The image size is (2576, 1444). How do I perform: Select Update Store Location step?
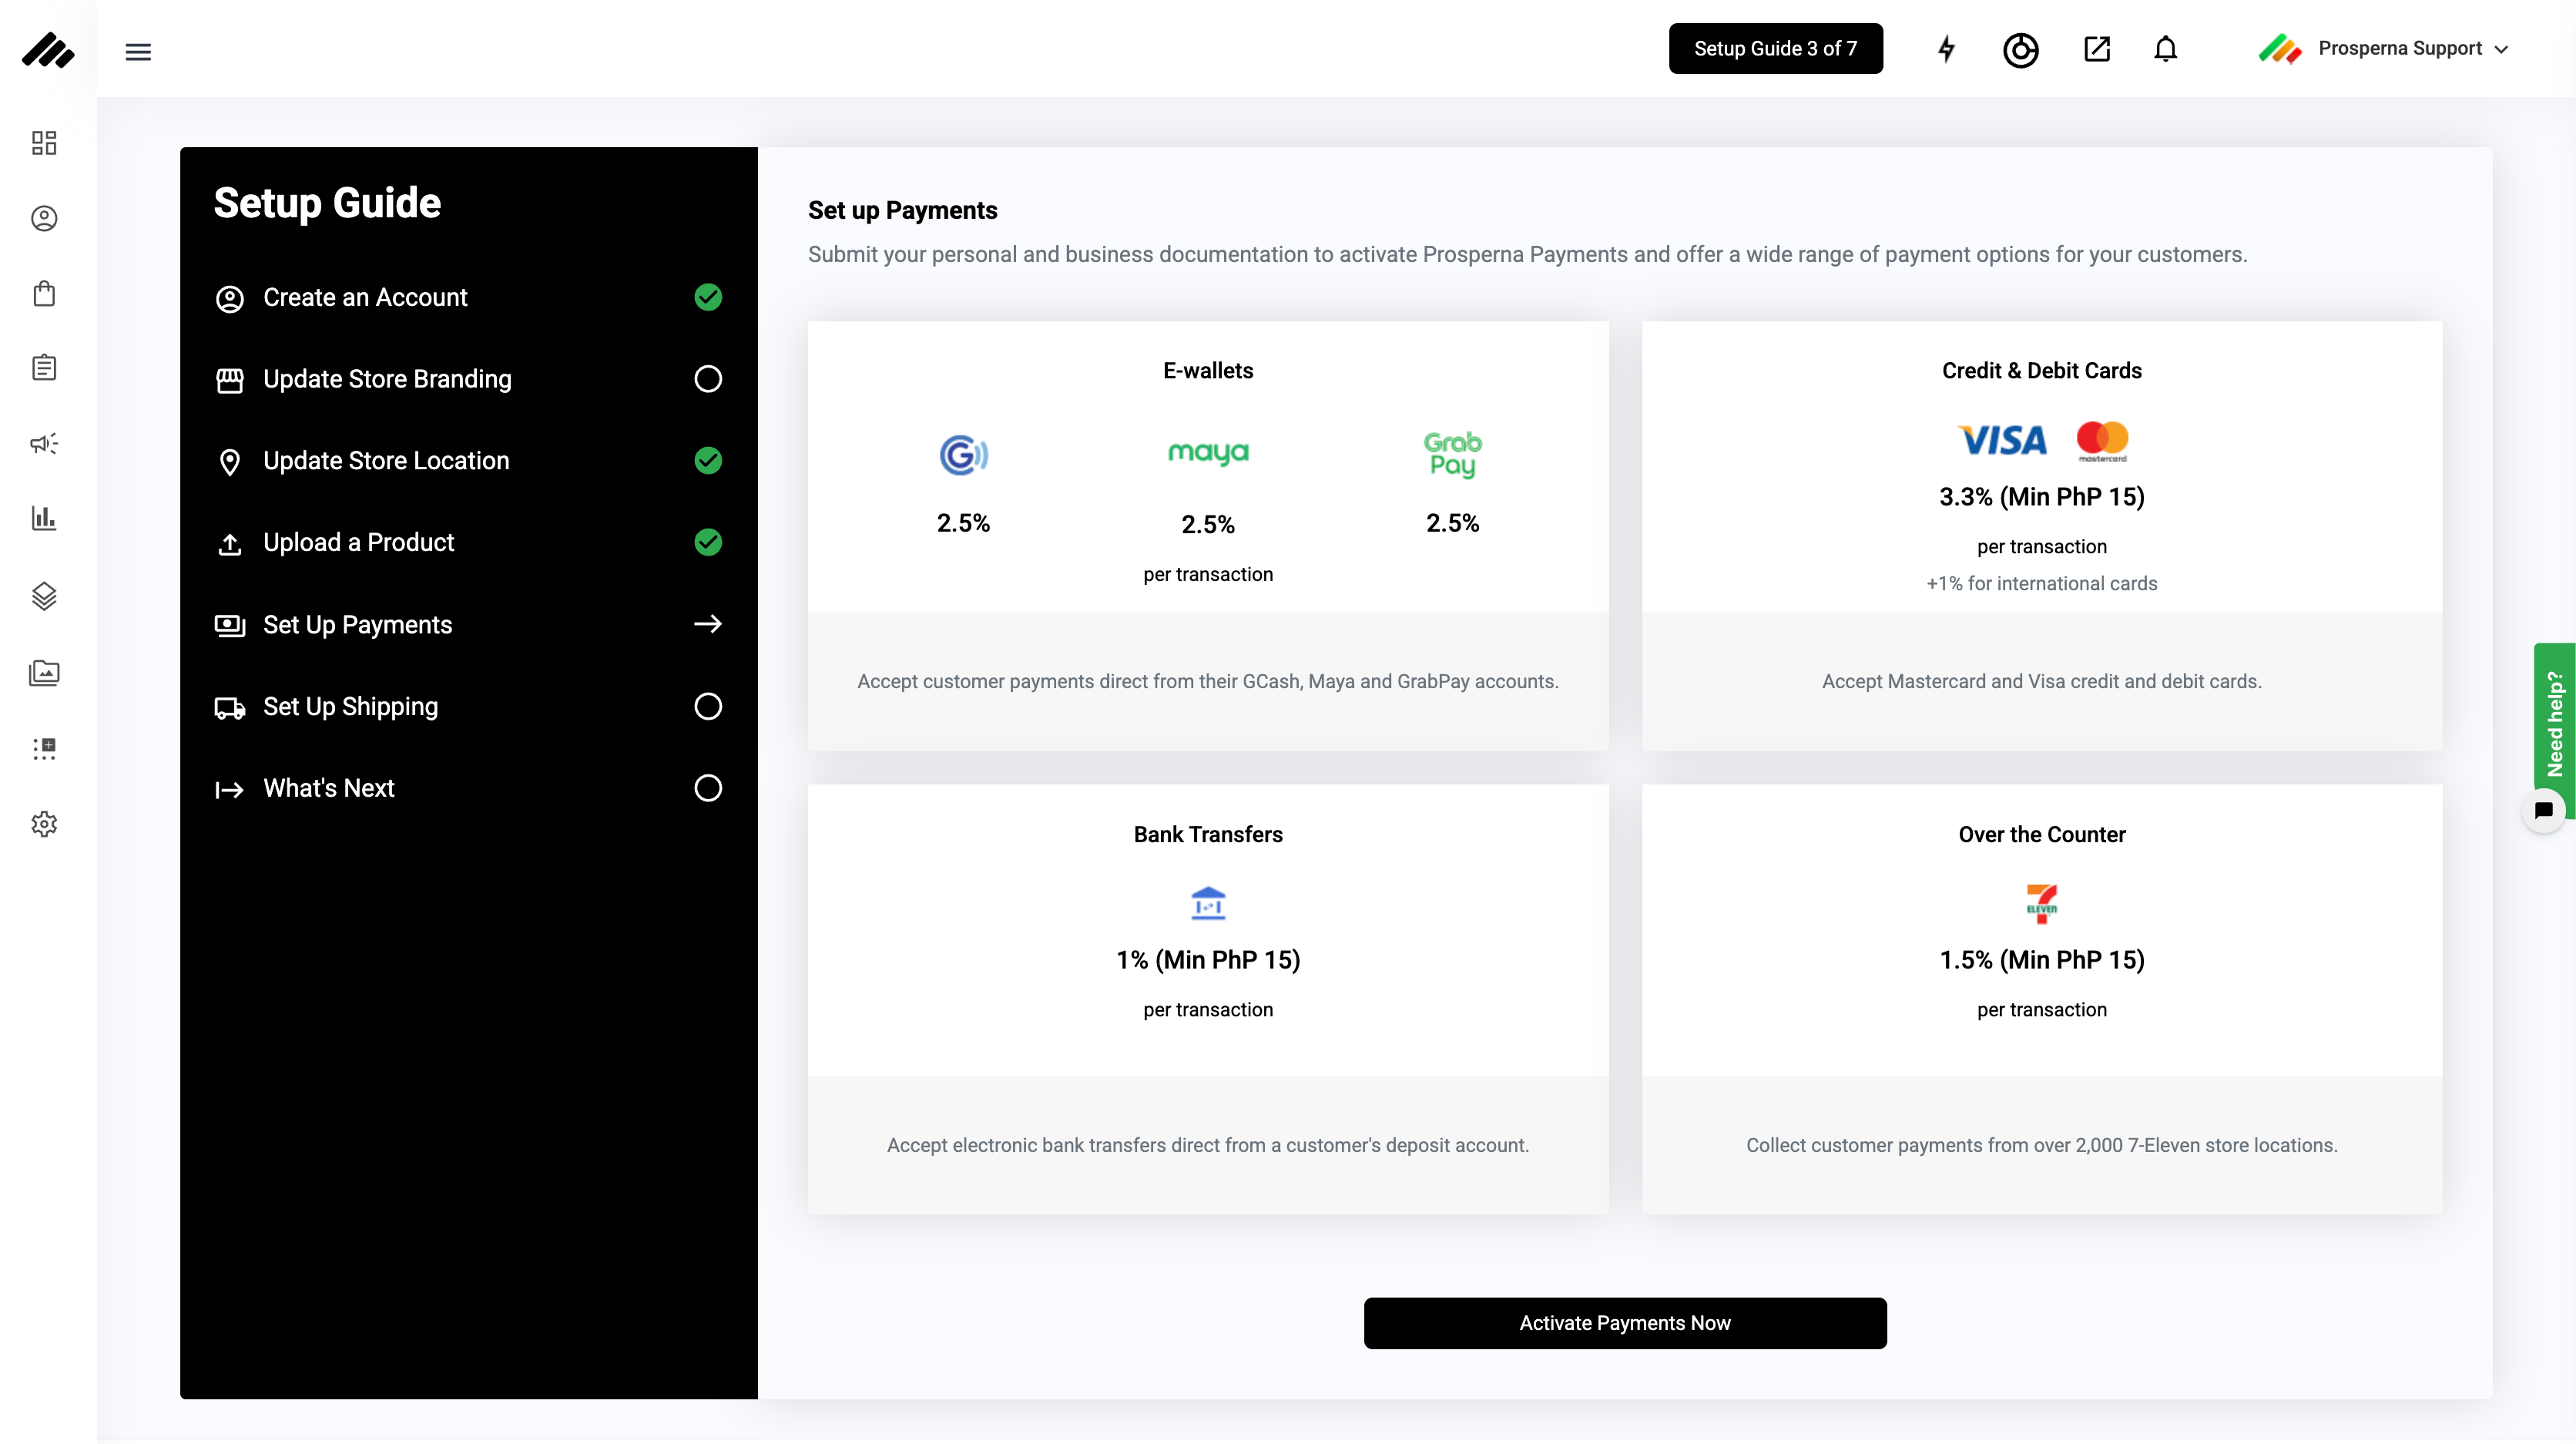coord(386,461)
